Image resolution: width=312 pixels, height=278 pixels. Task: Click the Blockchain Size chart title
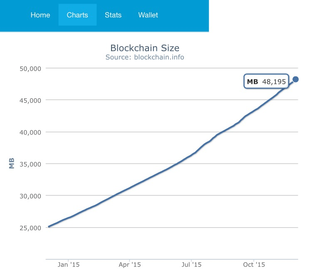coord(145,48)
